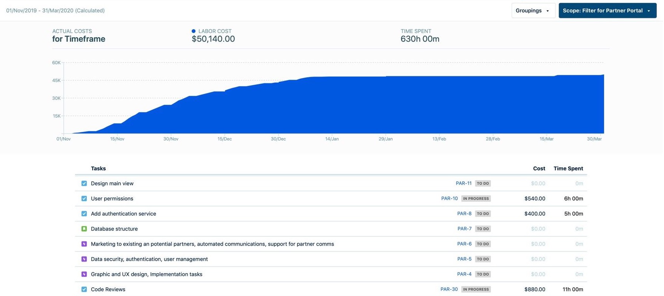
Task: Open the PAR-10 issue link
Action: (x=449, y=199)
